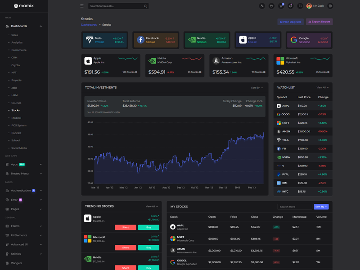This screenshot has height=270, width=360.
Task: Click the magnifier icon in the search bar
Action: click(x=145, y=6)
